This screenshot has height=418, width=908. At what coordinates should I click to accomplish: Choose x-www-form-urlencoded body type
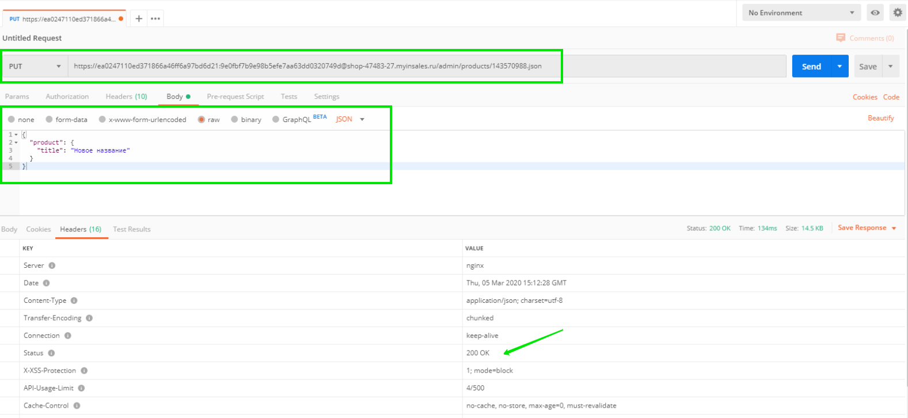pos(102,119)
